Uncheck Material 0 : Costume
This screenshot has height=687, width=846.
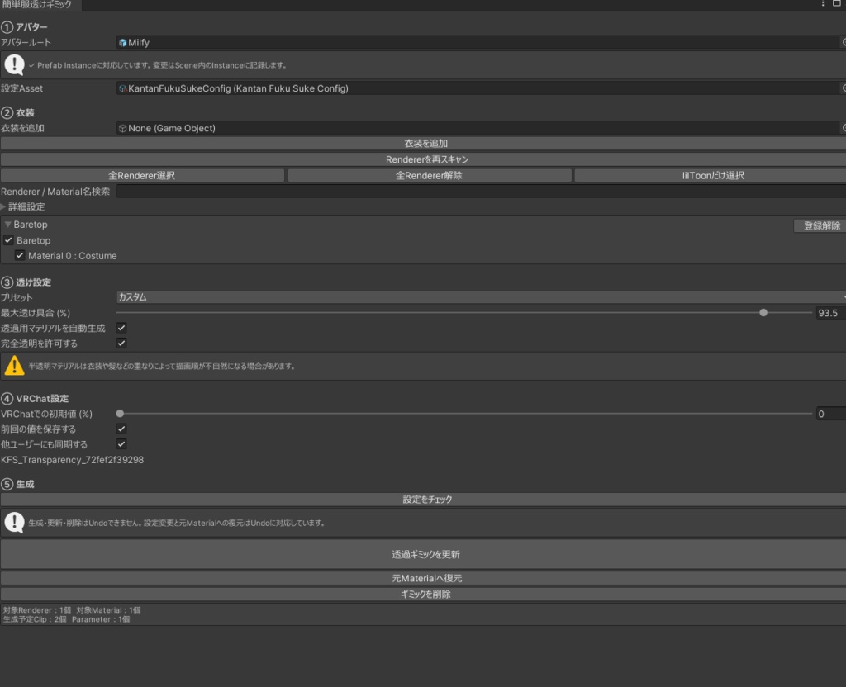point(20,256)
